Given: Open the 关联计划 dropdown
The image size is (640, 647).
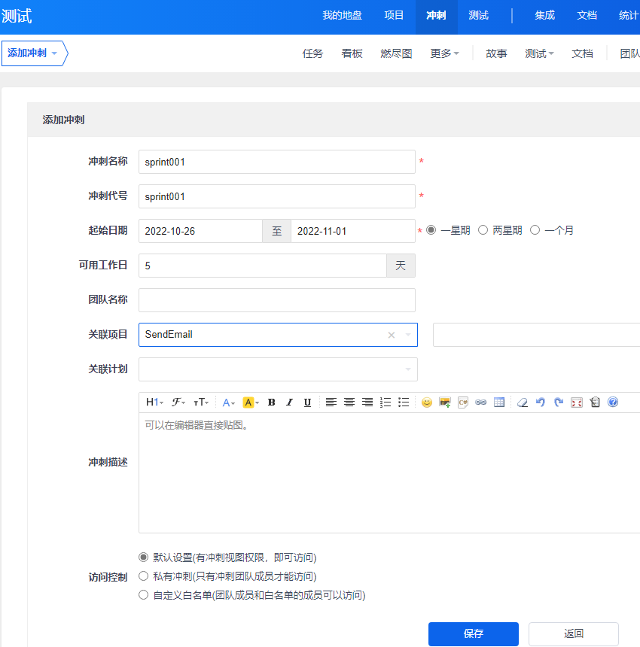Looking at the screenshot, I should (x=278, y=369).
